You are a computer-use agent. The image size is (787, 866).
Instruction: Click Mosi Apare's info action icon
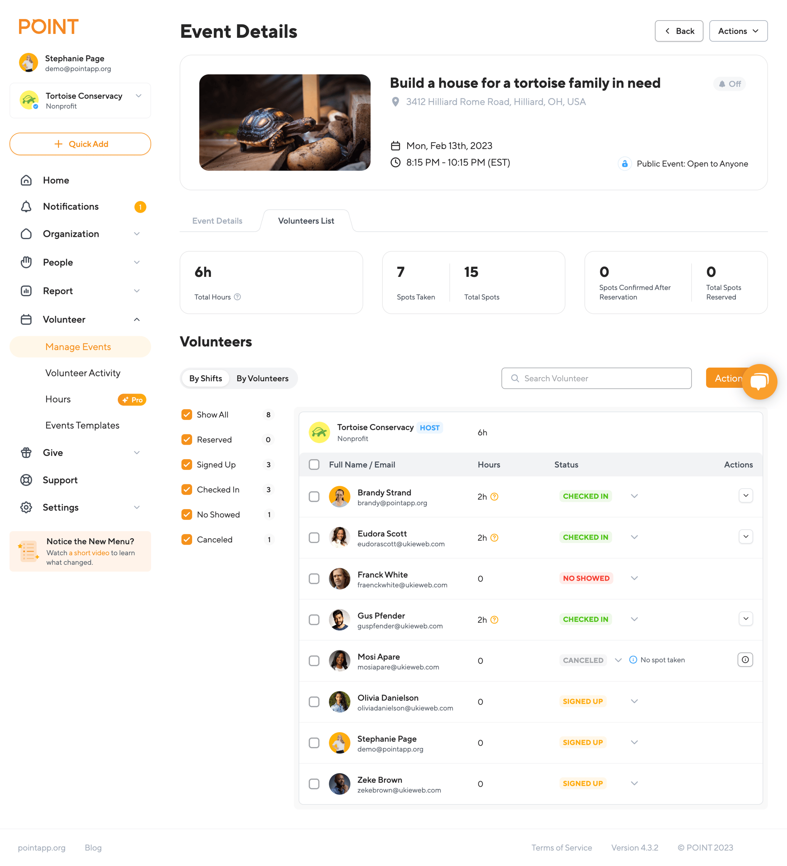[745, 660]
